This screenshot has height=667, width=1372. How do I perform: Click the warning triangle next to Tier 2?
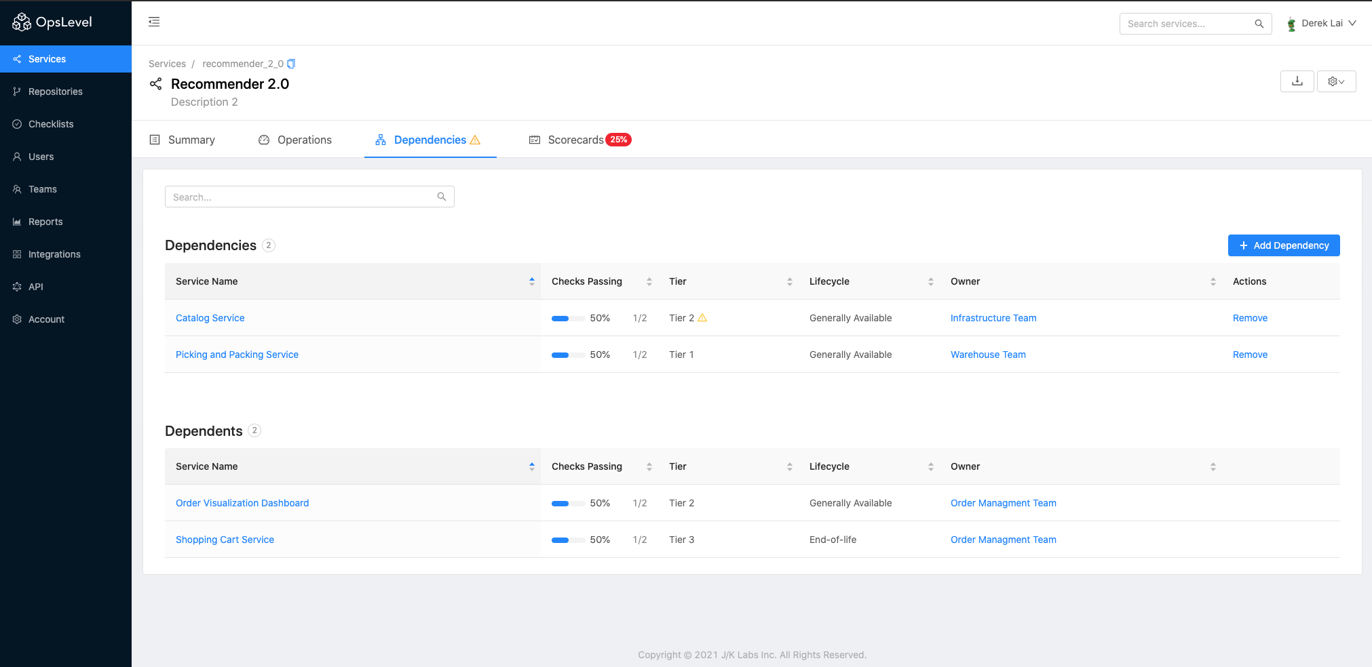pos(702,318)
